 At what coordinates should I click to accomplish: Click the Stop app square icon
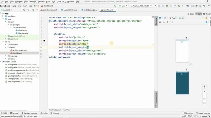pyautogui.click(x=182, y=6)
